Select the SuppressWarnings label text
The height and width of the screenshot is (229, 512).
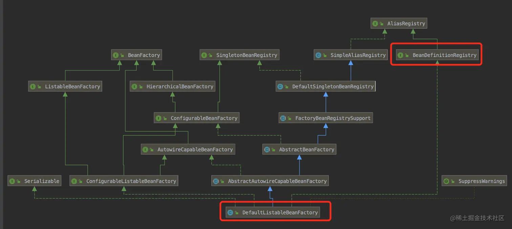coord(482,181)
